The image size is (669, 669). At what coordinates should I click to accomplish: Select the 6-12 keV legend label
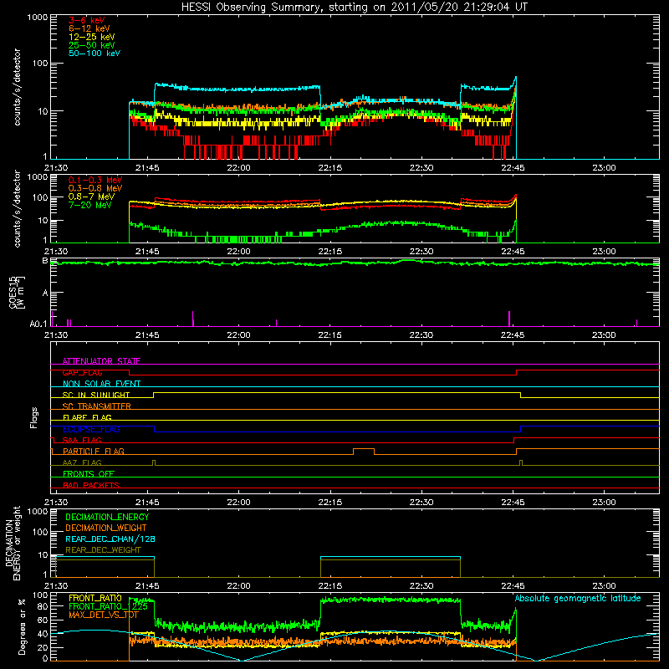pyautogui.click(x=89, y=28)
